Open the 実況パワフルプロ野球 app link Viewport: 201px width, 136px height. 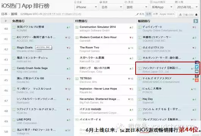click(30, 27)
